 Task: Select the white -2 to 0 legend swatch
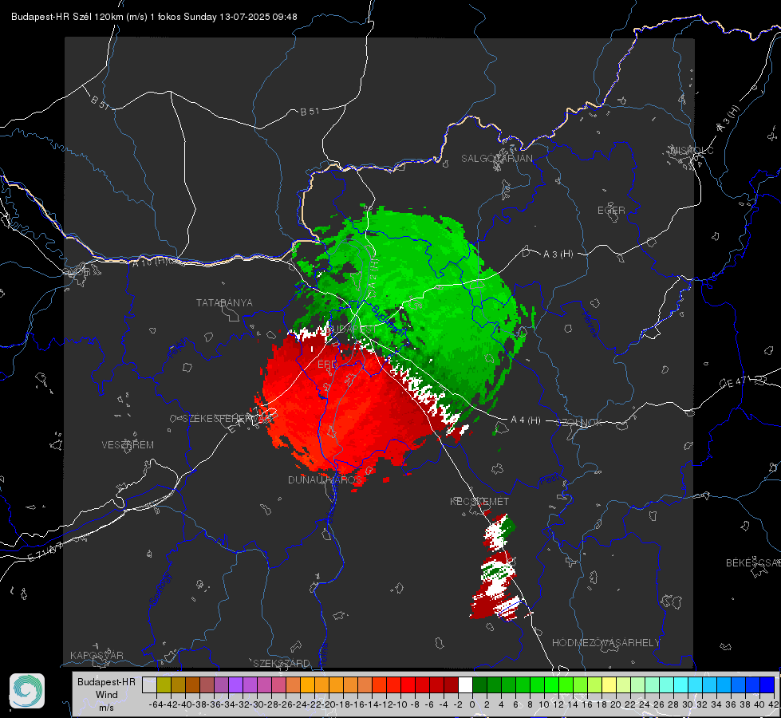(x=465, y=684)
